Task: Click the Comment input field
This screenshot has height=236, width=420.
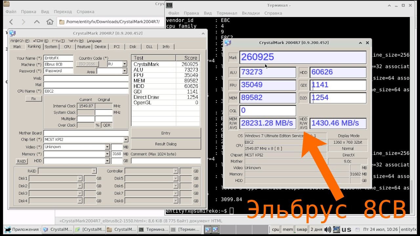Action: tap(166, 161)
